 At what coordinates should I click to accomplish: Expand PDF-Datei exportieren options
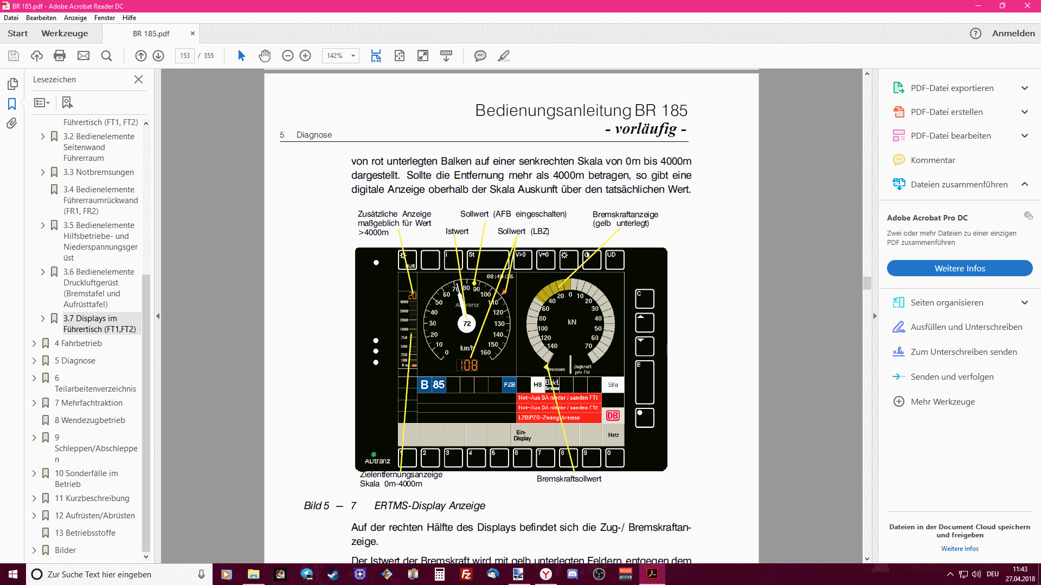click(1025, 88)
